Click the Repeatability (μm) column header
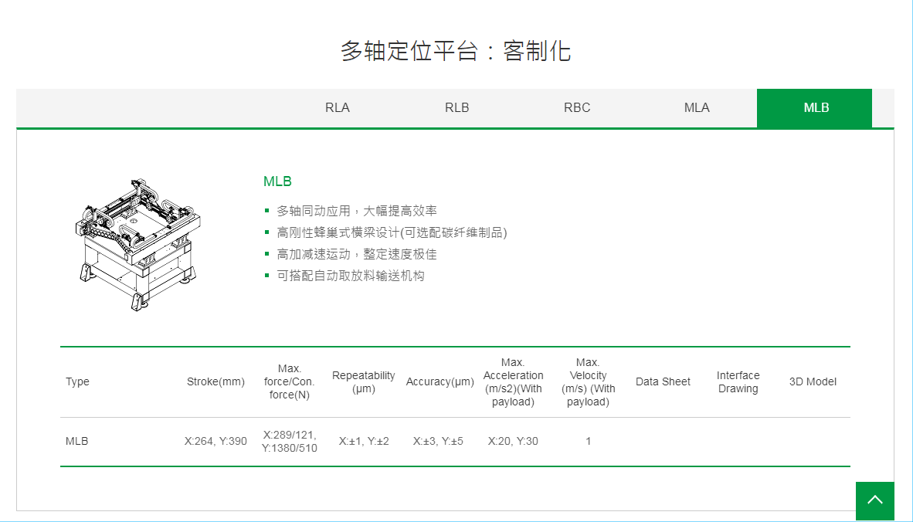Viewport: 913px width, 522px height. tap(363, 381)
